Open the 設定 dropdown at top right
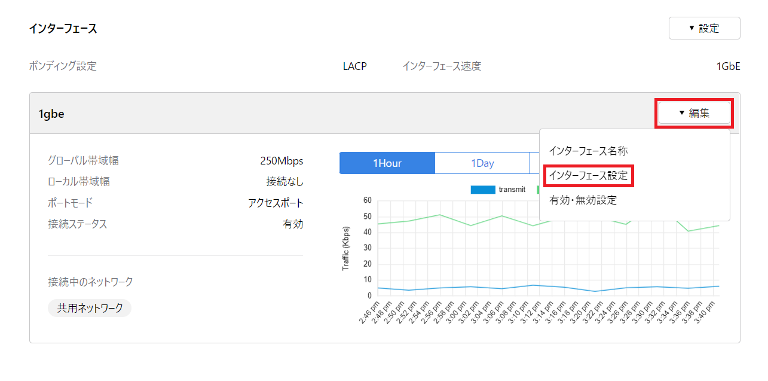This screenshot has width=768, height=381. coord(704,28)
